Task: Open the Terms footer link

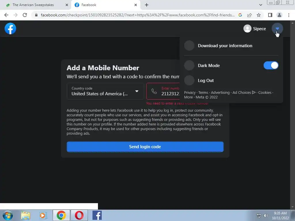Action: (x=203, y=92)
